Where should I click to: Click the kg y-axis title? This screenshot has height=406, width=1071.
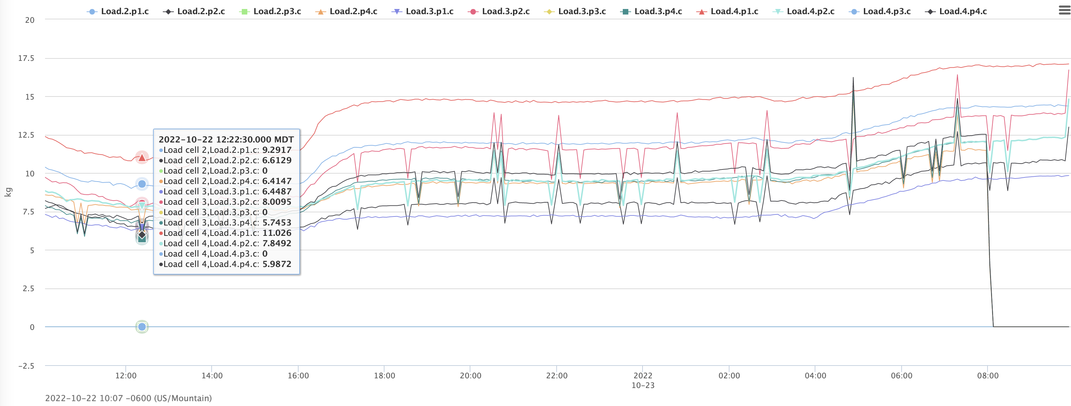(8, 192)
